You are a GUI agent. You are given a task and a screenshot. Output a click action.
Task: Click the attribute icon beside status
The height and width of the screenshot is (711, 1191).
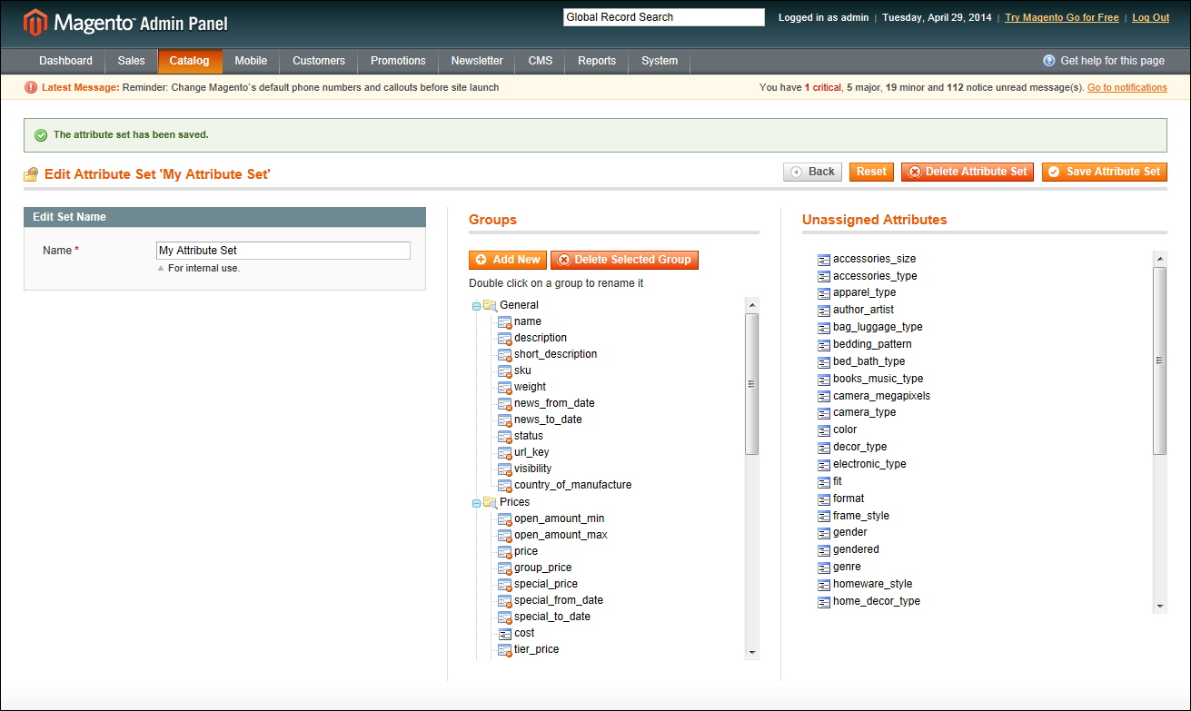point(505,437)
